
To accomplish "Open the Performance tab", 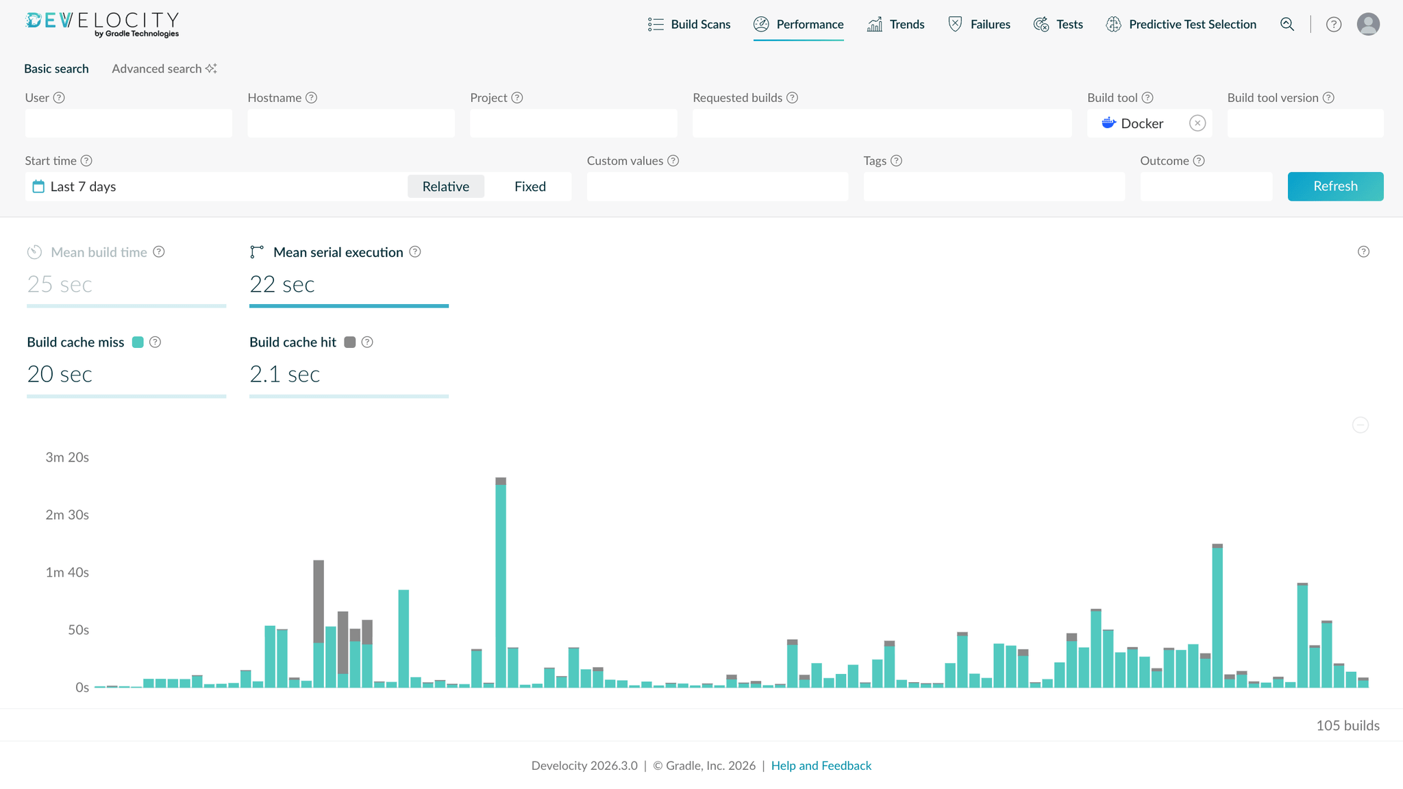I will point(798,25).
